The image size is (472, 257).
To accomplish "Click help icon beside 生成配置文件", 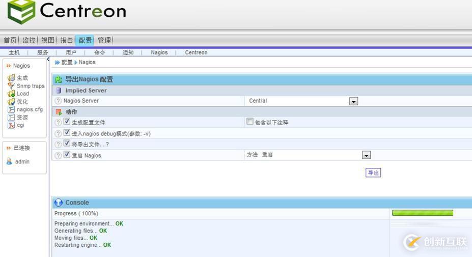I will tap(58, 123).
